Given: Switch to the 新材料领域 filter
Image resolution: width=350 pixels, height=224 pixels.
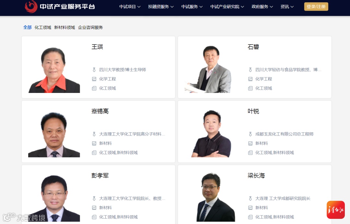Looking at the screenshot, I should pos(64,27).
